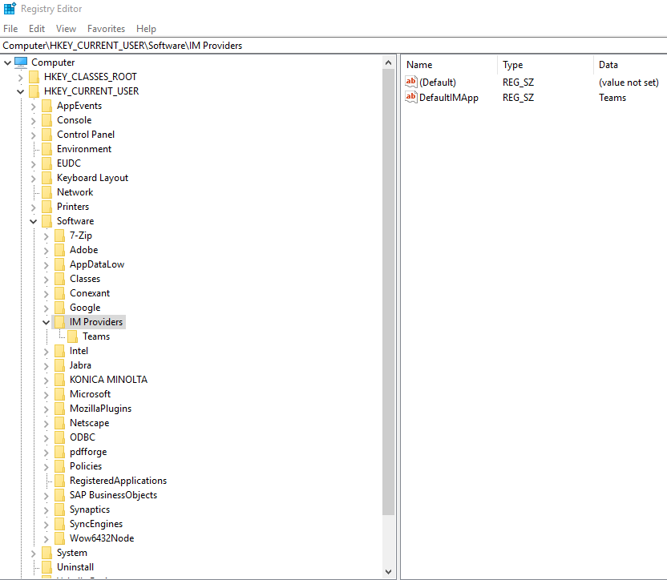Click the Conexant folder icon
667x580 pixels.
click(59, 293)
